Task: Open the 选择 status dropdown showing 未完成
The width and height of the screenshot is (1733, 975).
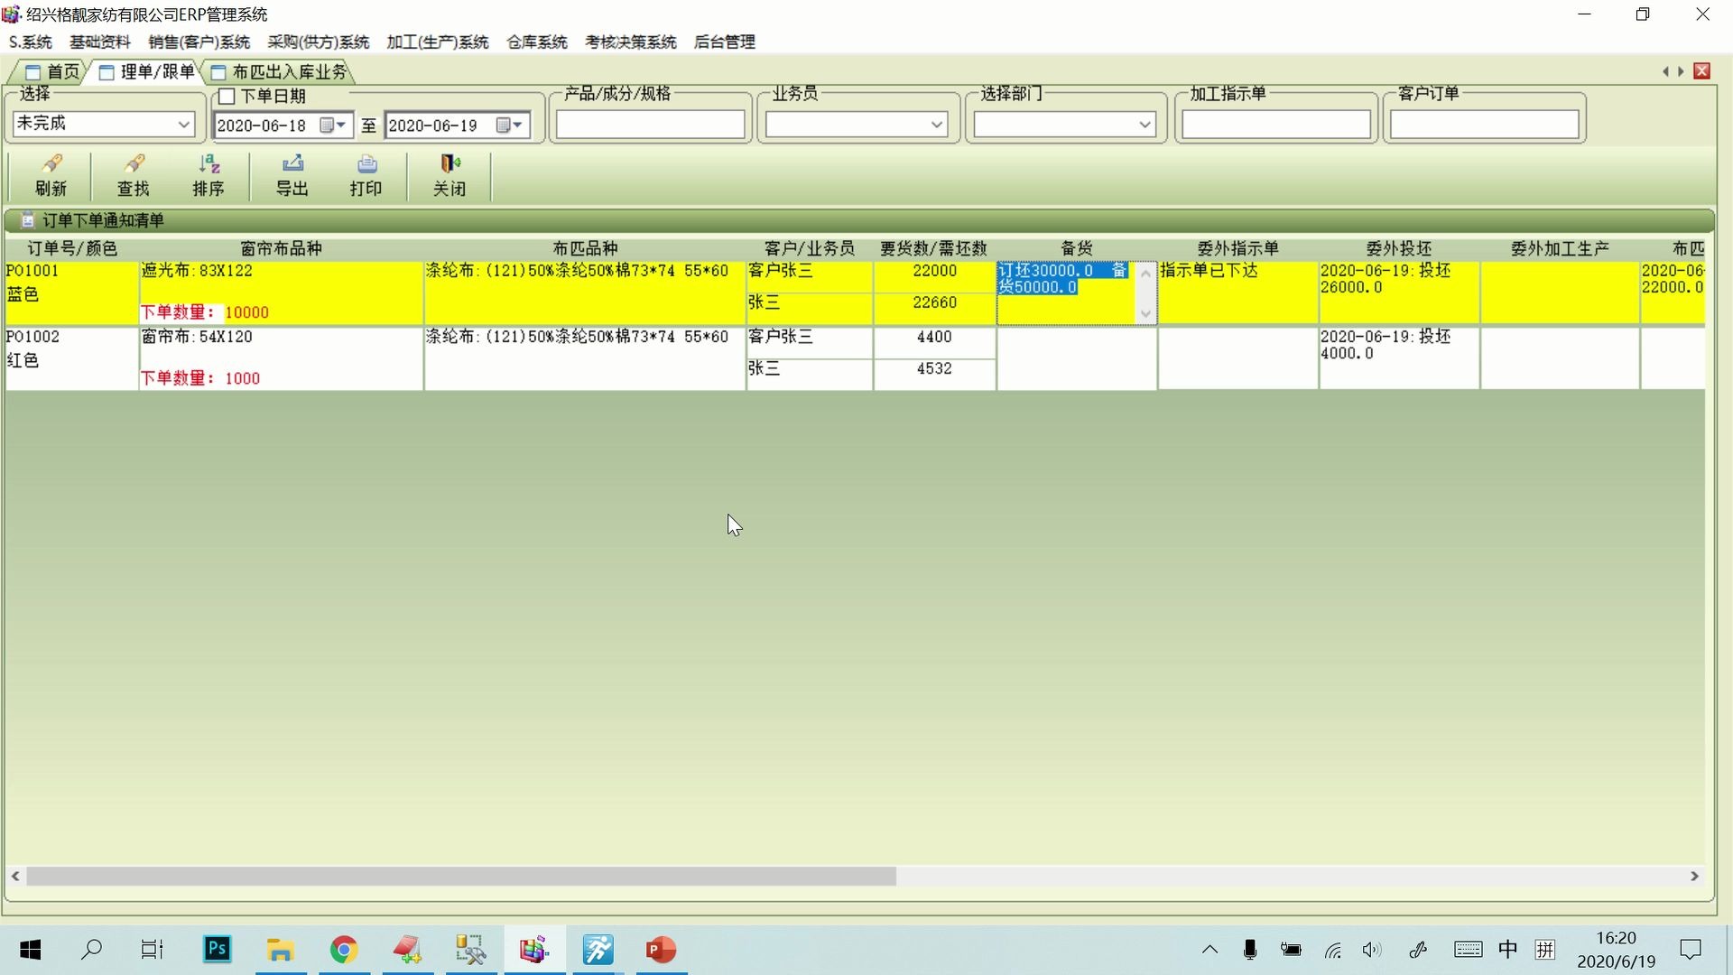Action: pyautogui.click(x=183, y=125)
